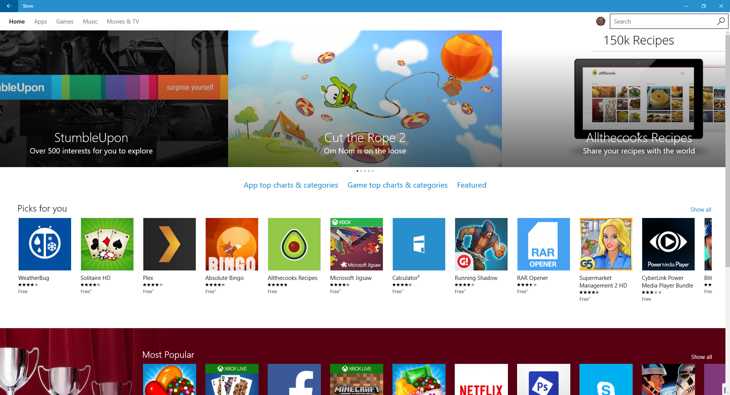
Task: Open the Skype app icon
Action: (606, 379)
